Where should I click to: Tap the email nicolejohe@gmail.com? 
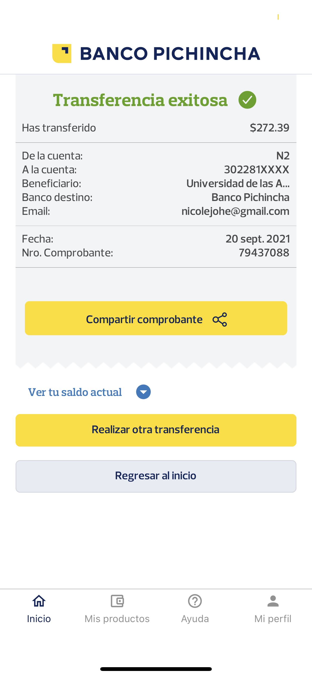coord(235,211)
